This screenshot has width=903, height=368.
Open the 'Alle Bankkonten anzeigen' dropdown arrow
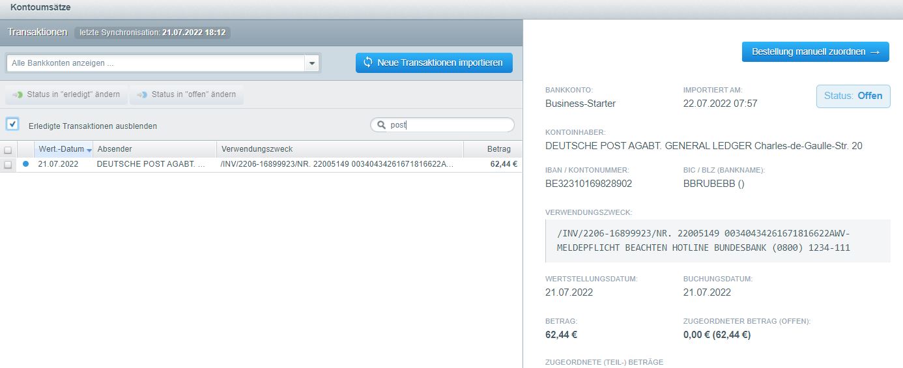click(x=313, y=63)
